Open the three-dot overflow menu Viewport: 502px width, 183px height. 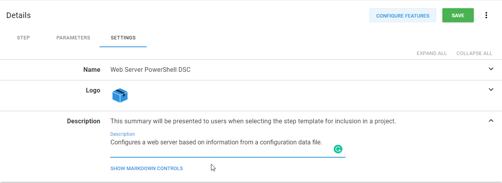(x=486, y=16)
